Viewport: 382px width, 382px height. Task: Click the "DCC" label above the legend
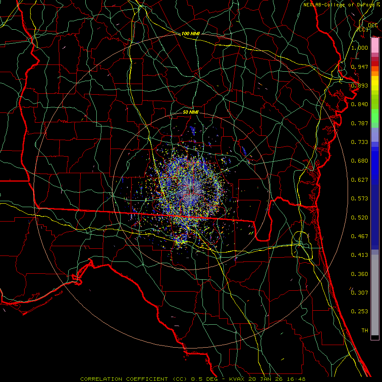coord(373,25)
